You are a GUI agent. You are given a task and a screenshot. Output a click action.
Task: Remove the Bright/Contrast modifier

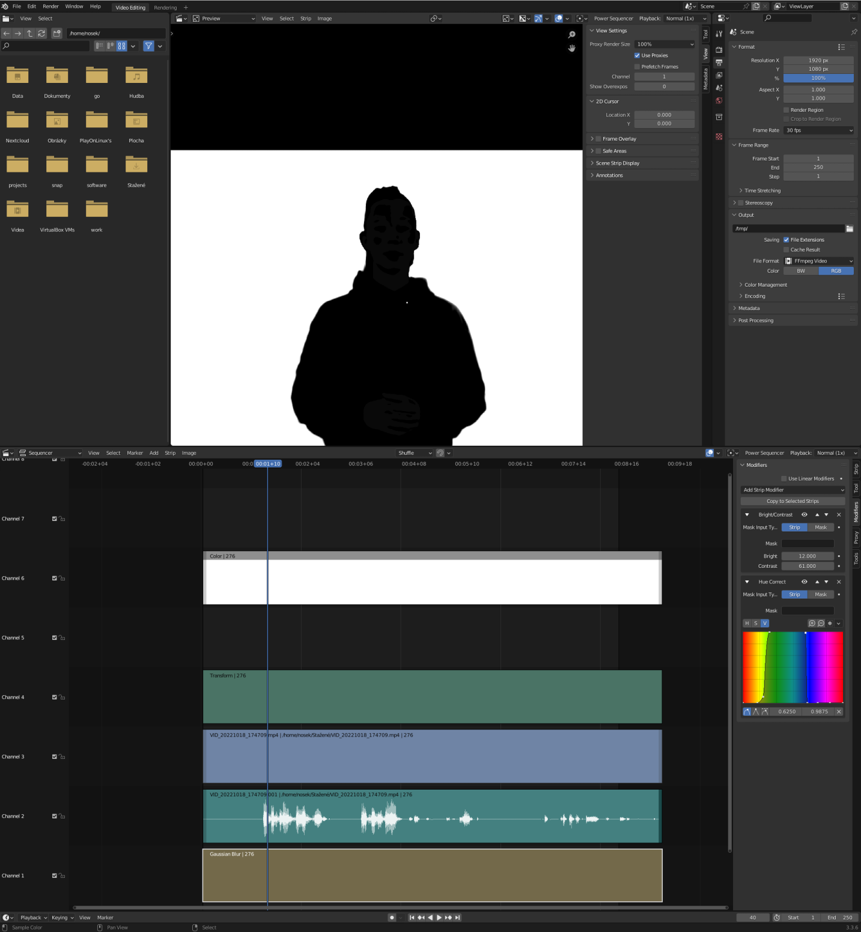click(839, 515)
